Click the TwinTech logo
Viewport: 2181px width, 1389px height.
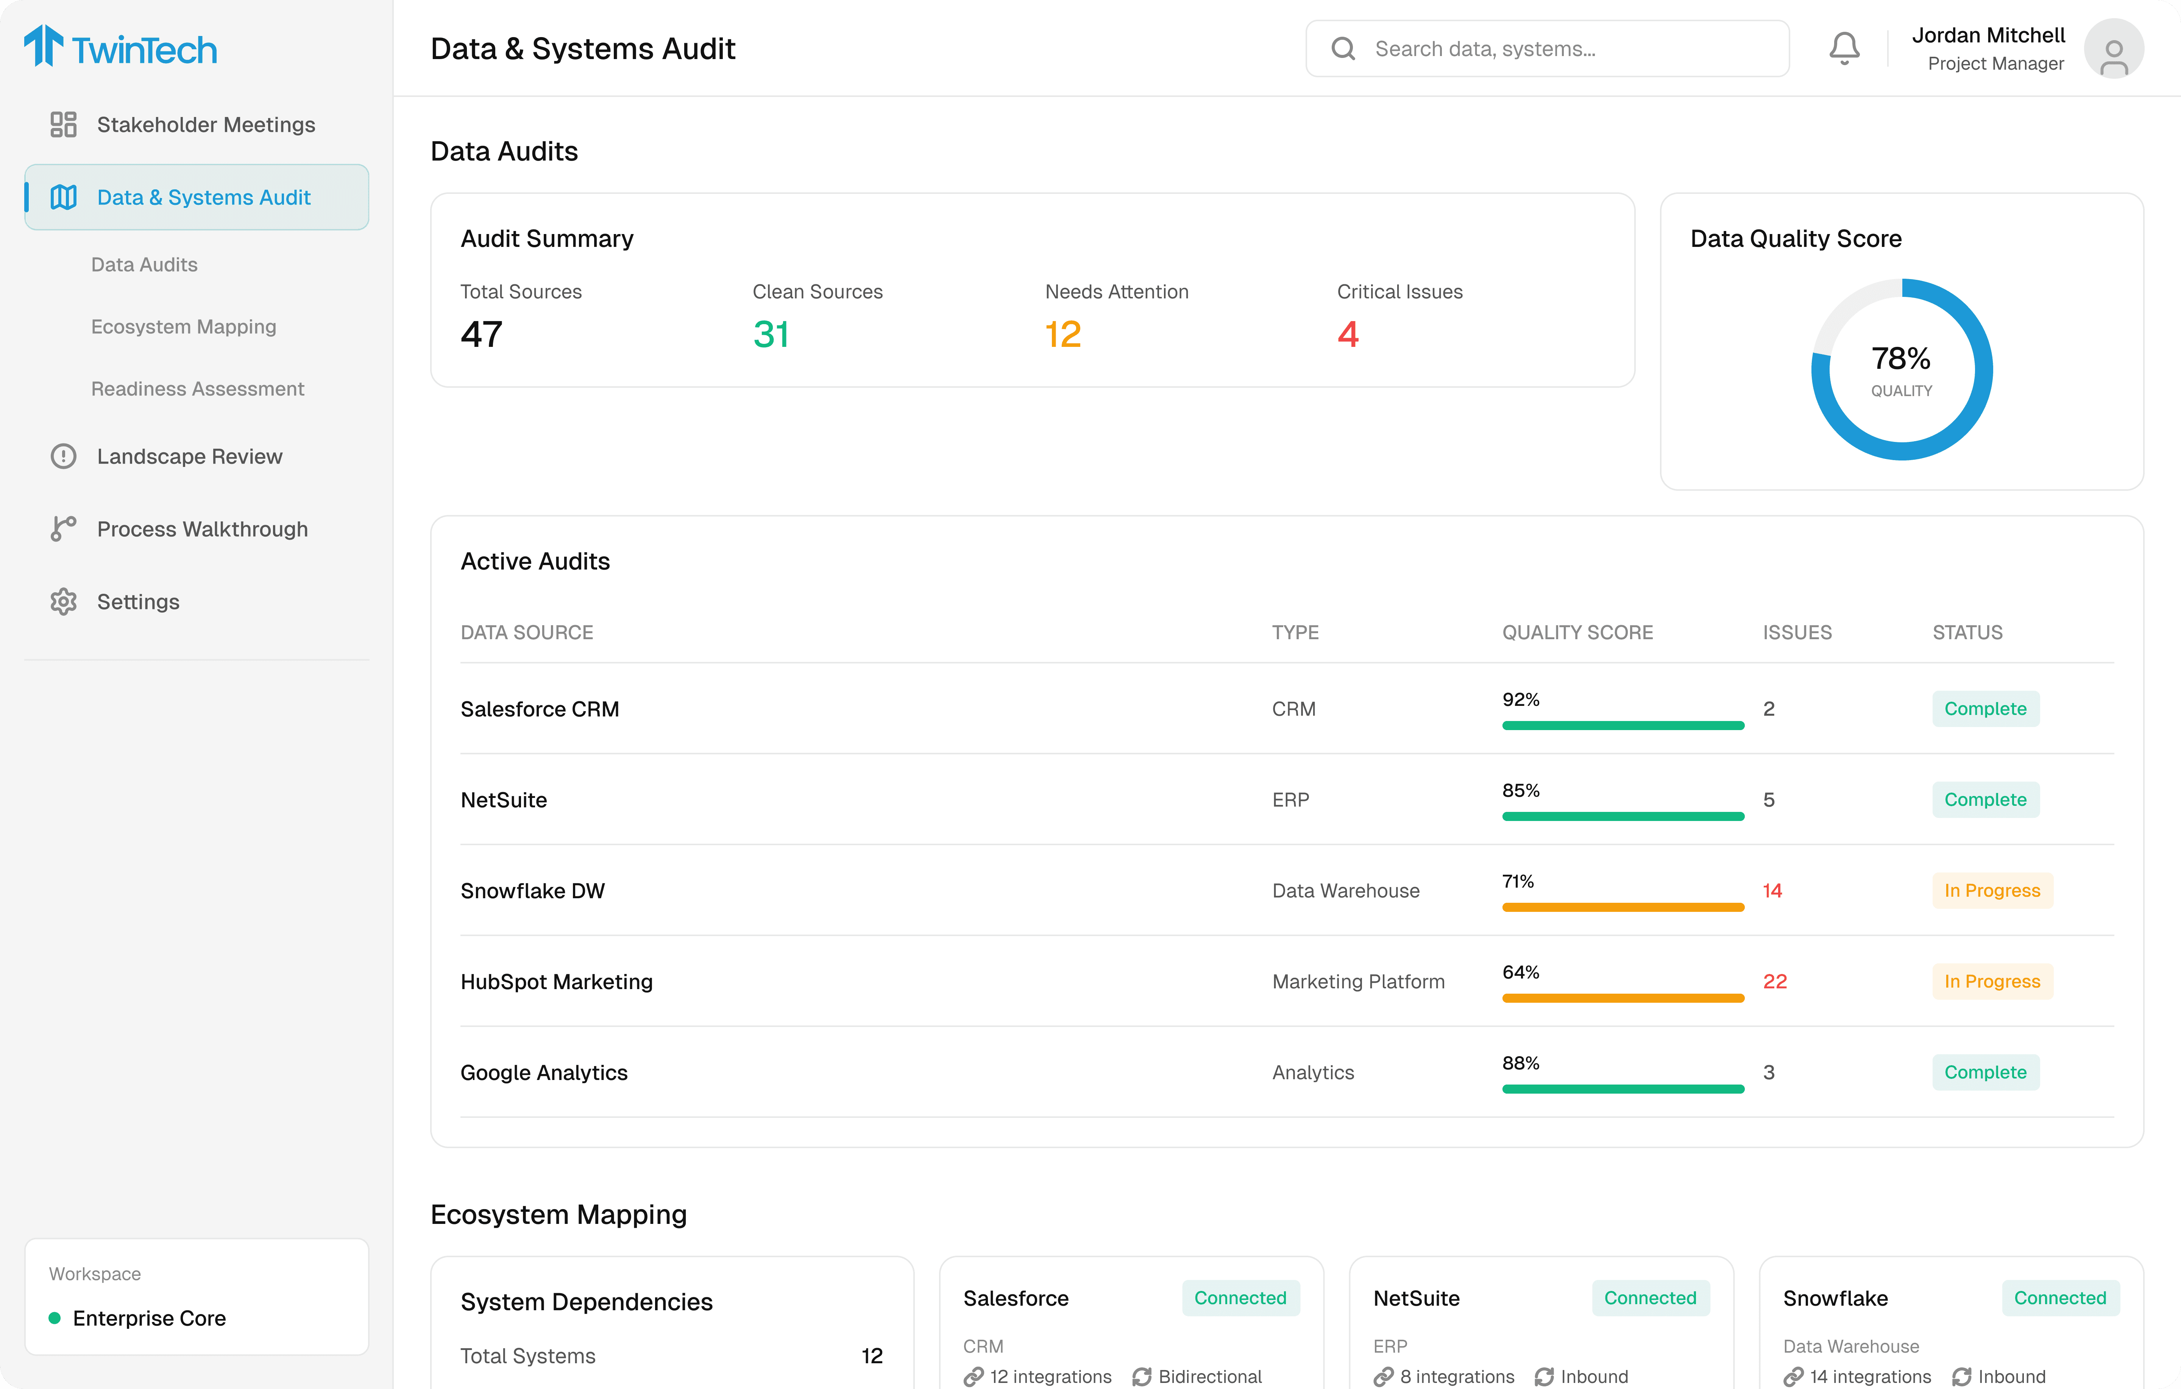click(x=120, y=47)
